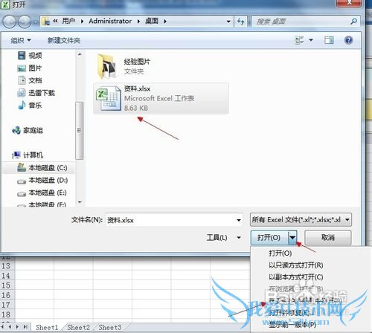372x333 pixels.
Task: Click the 用户 breadcrumb segment
Action: tap(68, 21)
